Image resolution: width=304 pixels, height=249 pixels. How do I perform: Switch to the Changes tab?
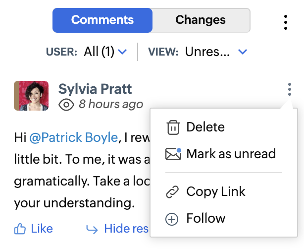click(x=201, y=20)
